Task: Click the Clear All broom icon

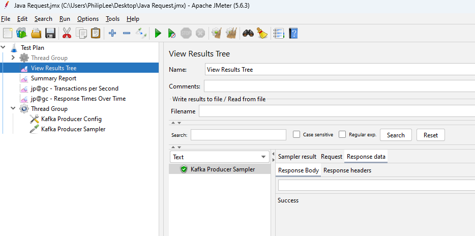Action: pos(262,34)
